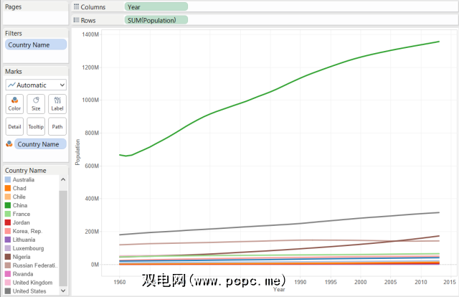Select the Chile legend color swatch
The image size is (459, 297).
tap(8, 197)
